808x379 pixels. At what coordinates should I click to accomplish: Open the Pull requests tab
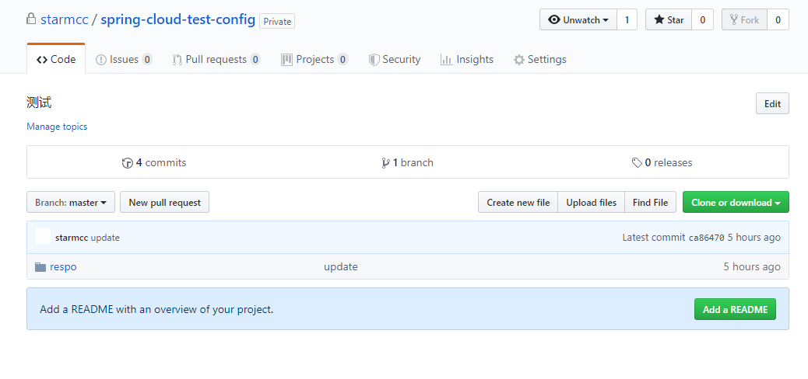(216, 60)
